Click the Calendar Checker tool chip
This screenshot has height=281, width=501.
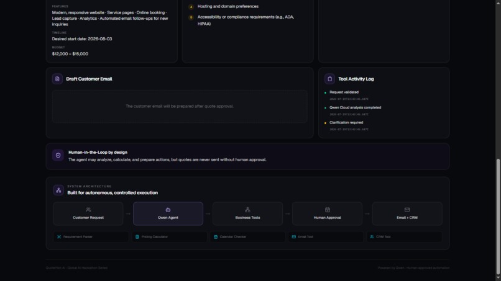pos(247,237)
